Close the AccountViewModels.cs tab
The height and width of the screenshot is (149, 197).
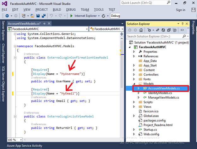click(x=49, y=23)
